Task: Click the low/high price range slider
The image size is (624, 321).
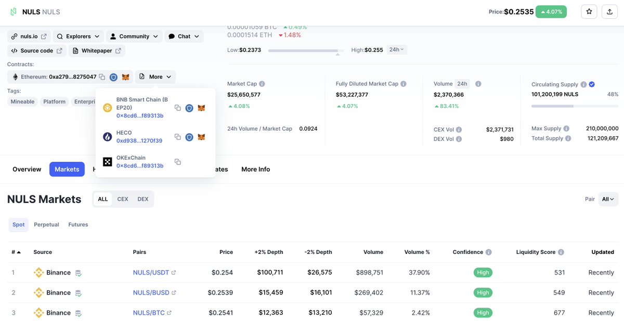Action: tap(305, 50)
